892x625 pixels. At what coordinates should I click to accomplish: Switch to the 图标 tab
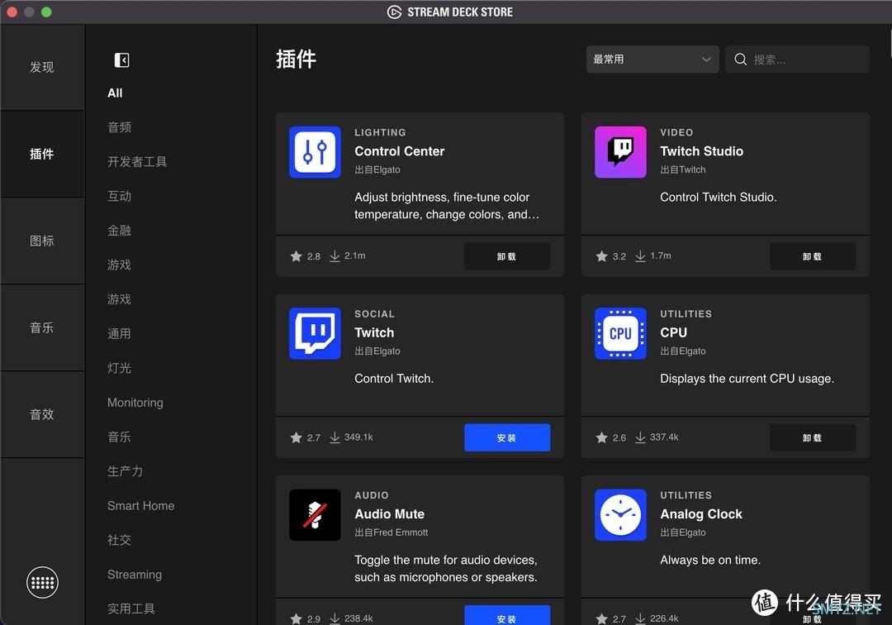pos(42,241)
